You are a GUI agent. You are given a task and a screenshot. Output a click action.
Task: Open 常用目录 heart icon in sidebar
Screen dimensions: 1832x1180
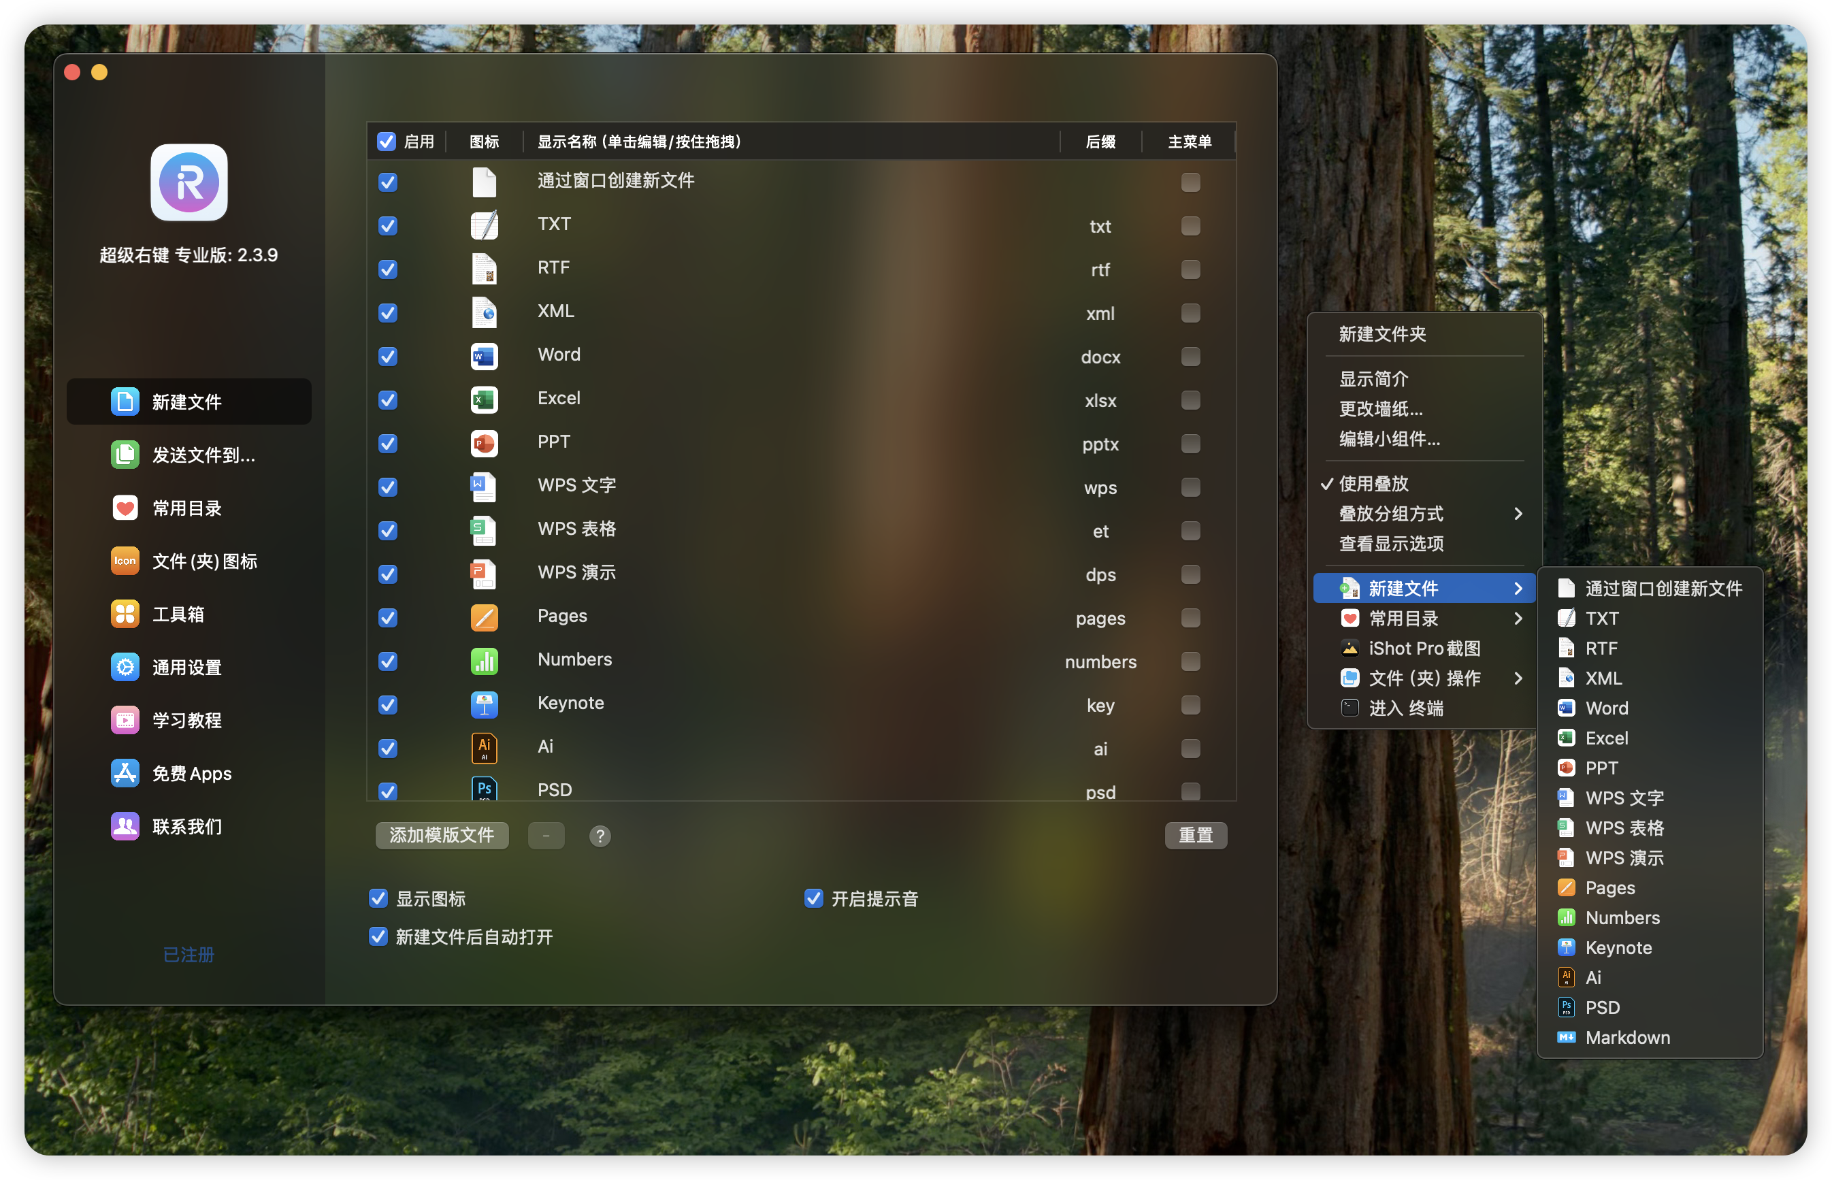pos(125,508)
